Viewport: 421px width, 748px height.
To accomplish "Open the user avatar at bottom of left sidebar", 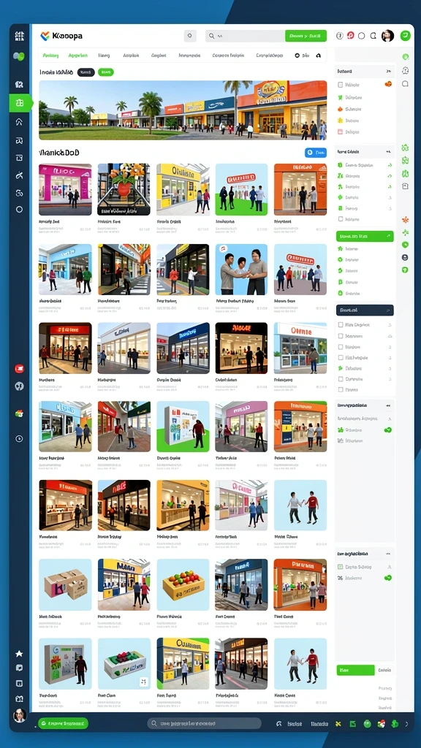I will coord(19,715).
